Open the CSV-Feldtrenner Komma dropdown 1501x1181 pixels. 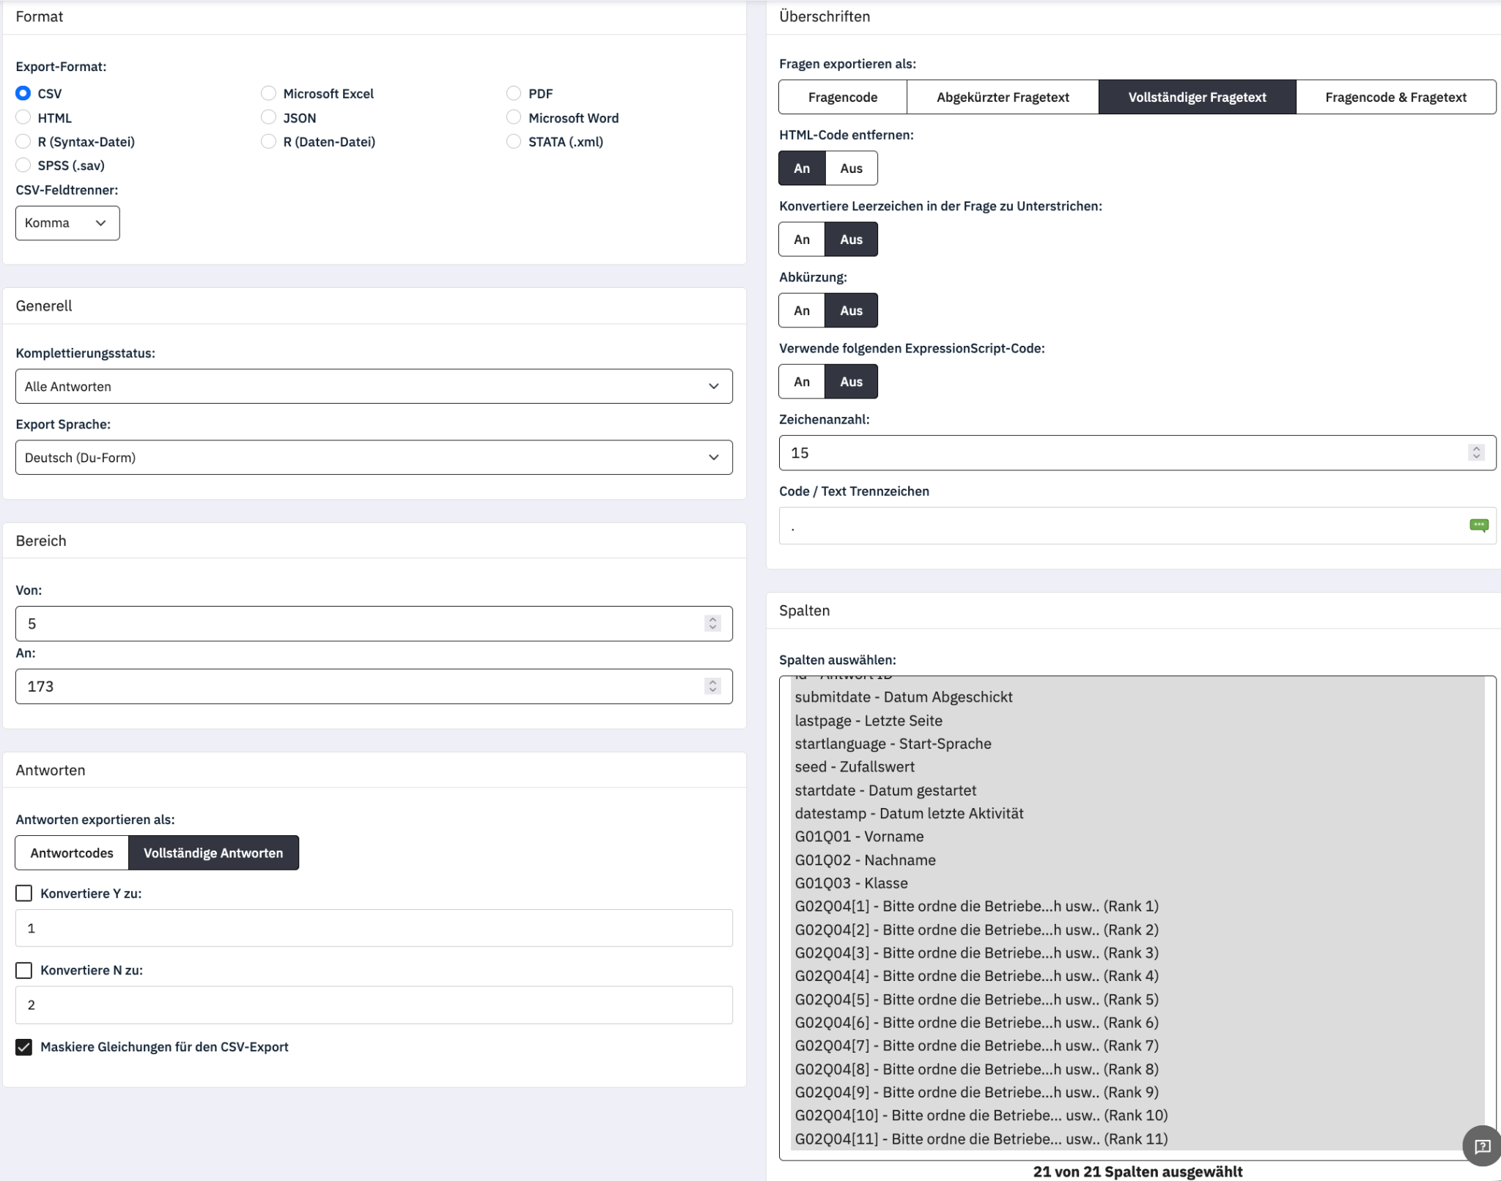pos(67,223)
